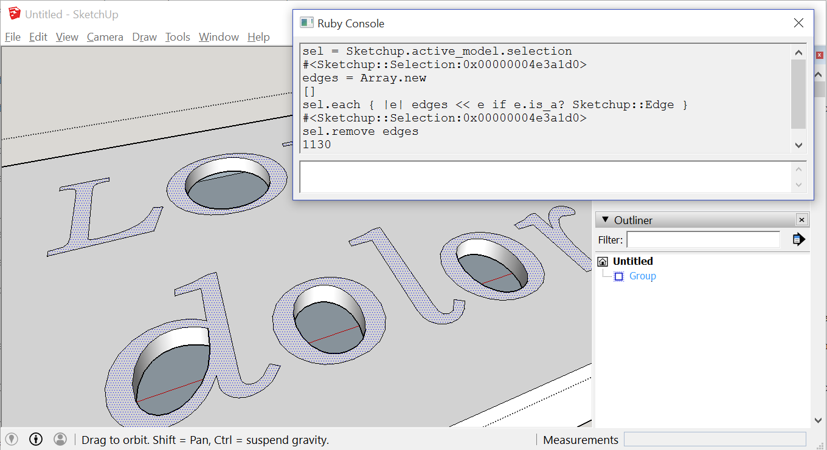Click the user sign-in status bar icon
The width and height of the screenshot is (827, 450).
pyautogui.click(x=60, y=439)
